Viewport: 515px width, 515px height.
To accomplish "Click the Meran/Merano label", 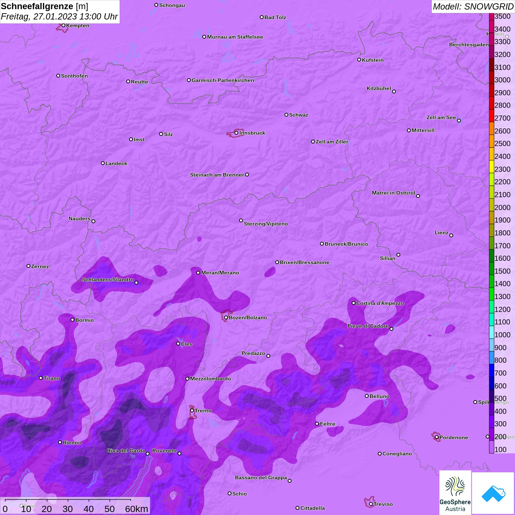I will coord(220,273).
